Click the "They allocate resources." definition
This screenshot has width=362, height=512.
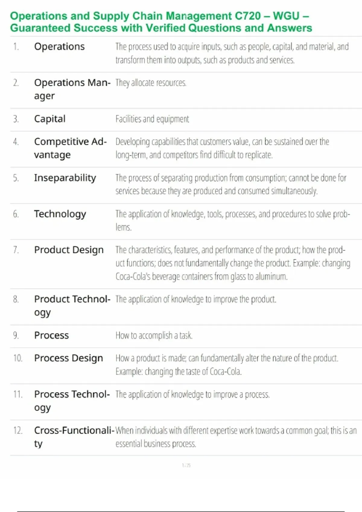pyautogui.click(x=151, y=83)
